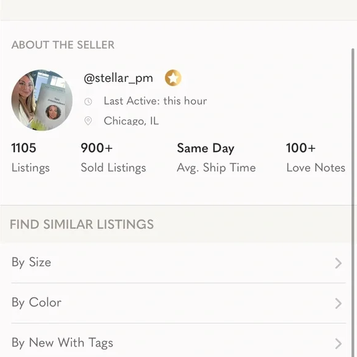Click the gold star ambassador badge
Image resolution: width=357 pixels, height=357 pixels.
(x=173, y=78)
